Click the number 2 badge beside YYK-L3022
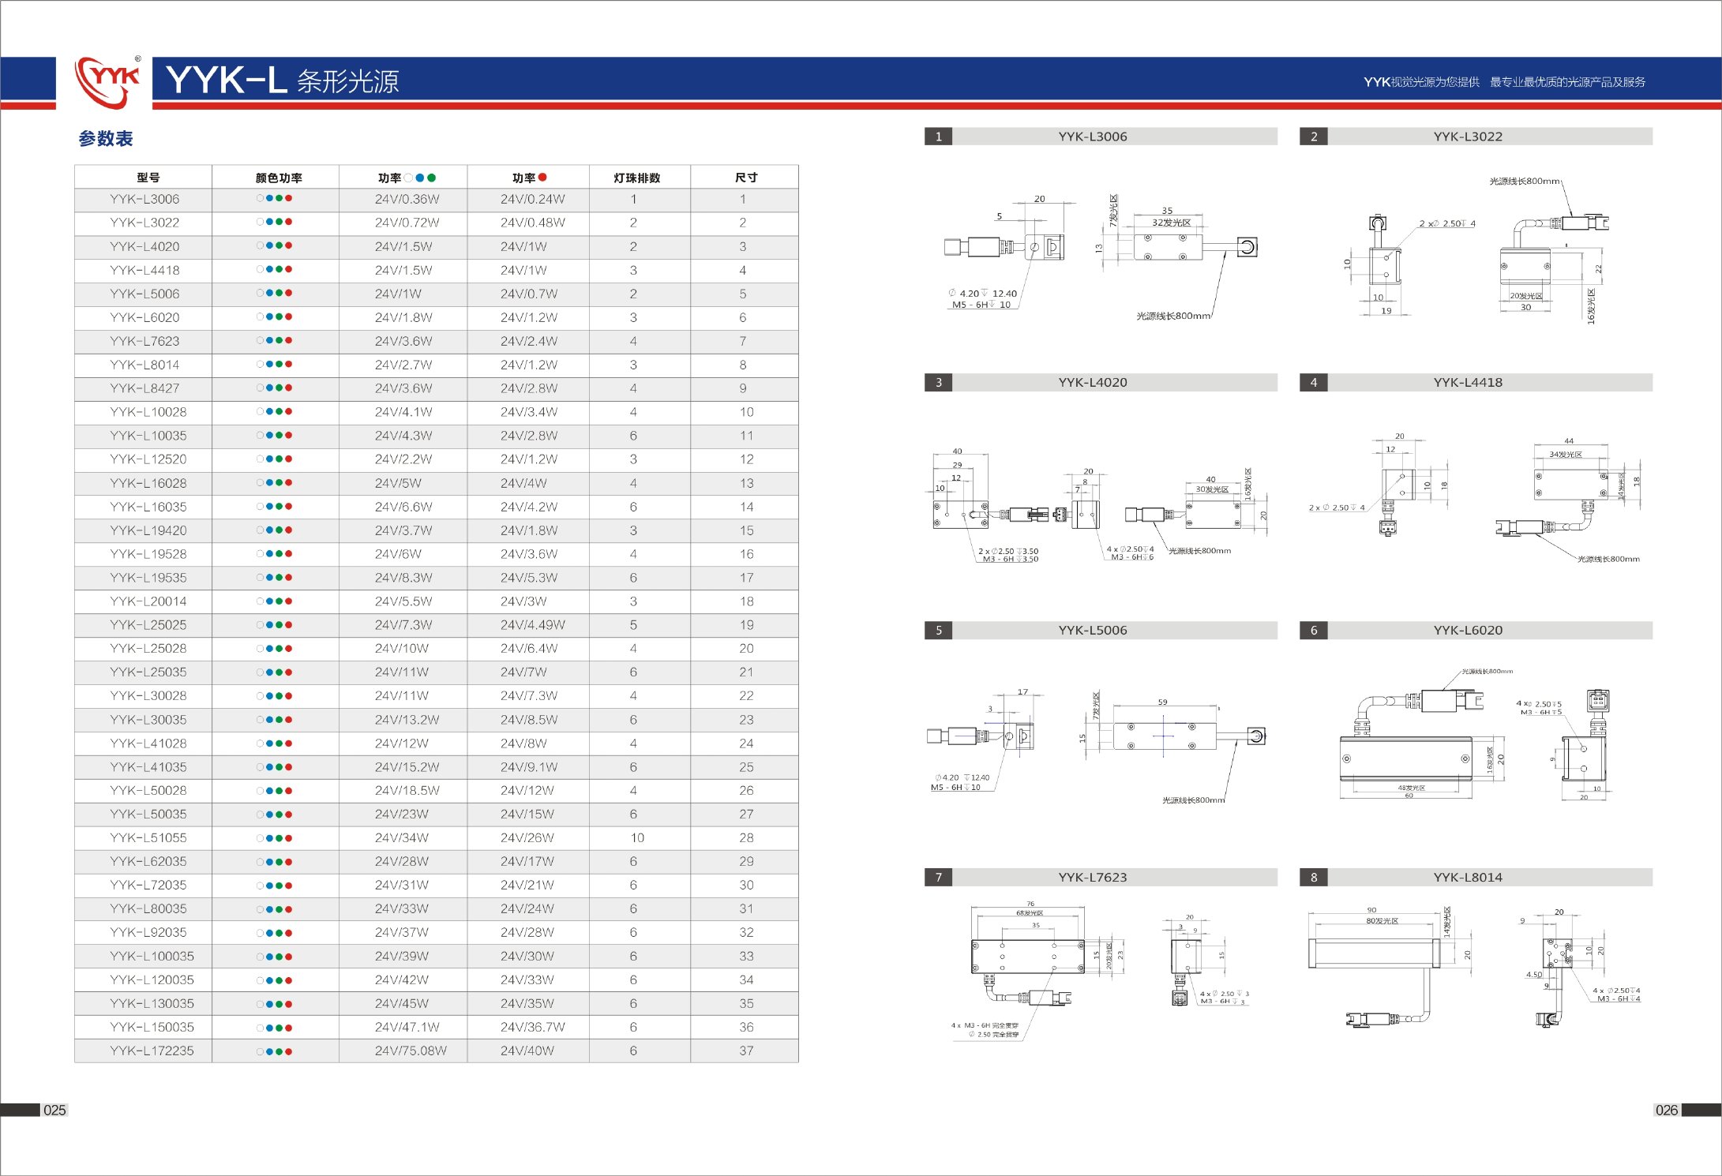This screenshot has height=1176, width=1722. tap(1314, 137)
